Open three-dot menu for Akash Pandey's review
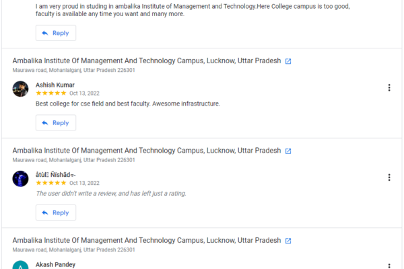404x269 pixels. pos(389,266)
